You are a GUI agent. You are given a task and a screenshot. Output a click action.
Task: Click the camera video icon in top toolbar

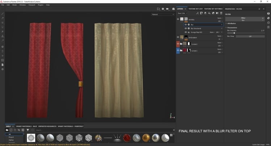(167, 9)
